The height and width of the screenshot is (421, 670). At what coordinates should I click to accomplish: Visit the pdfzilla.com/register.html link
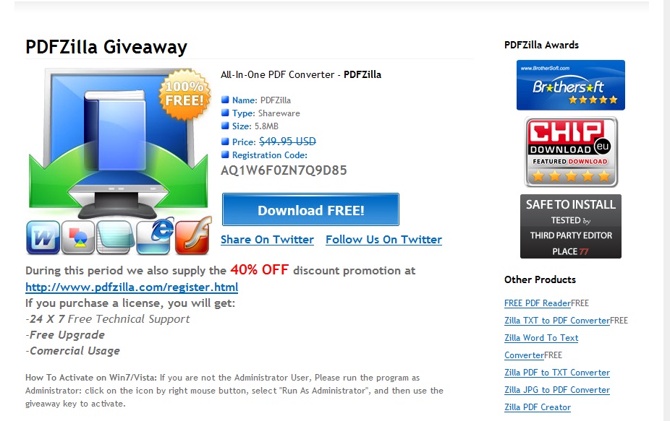pyautogui.click(x=132, y=287)
